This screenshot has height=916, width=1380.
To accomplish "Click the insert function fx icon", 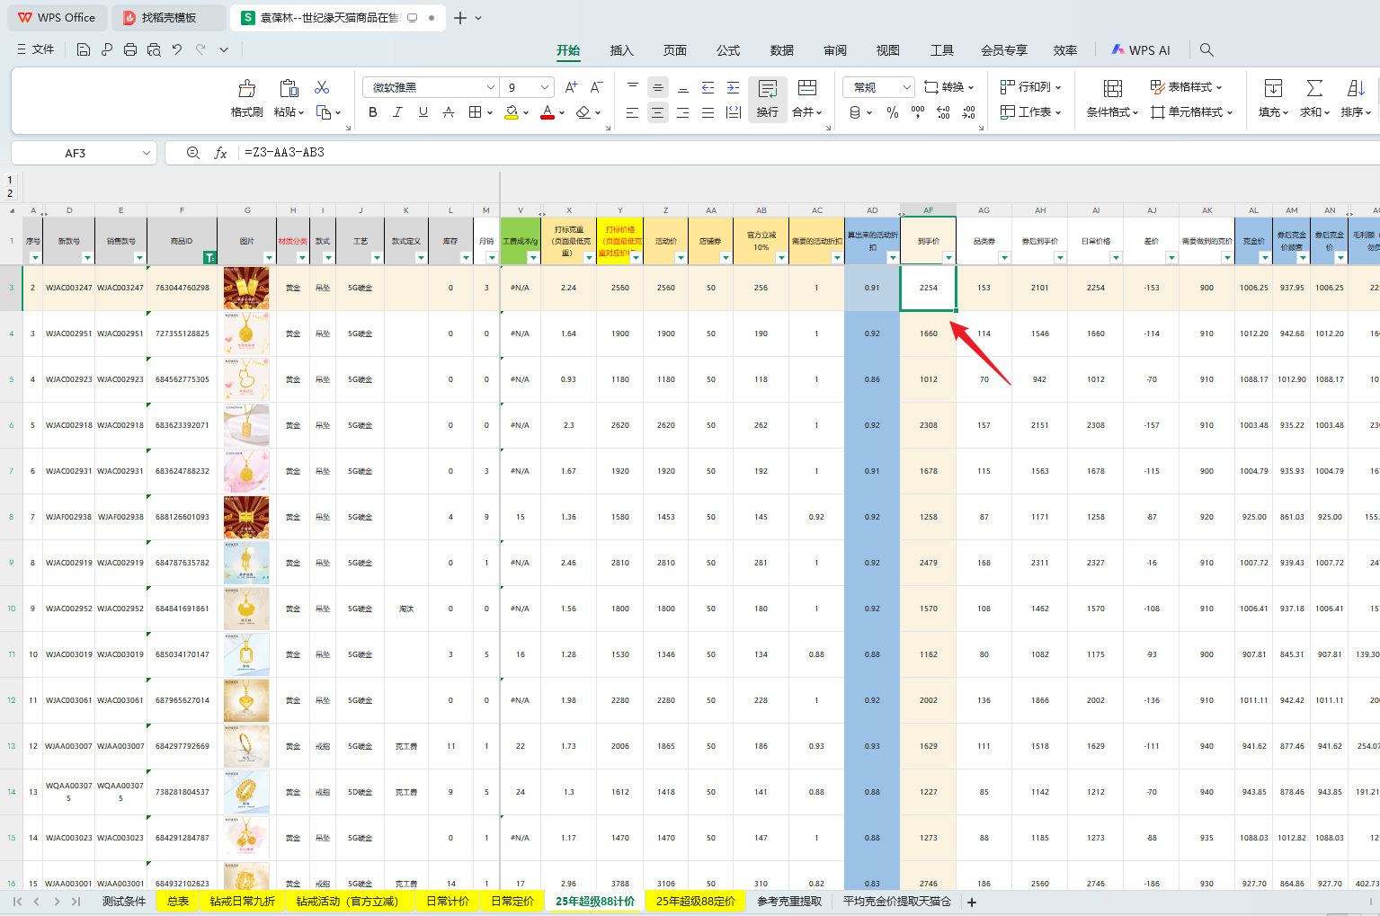I will pyautogui.click(x=220, y=153).
